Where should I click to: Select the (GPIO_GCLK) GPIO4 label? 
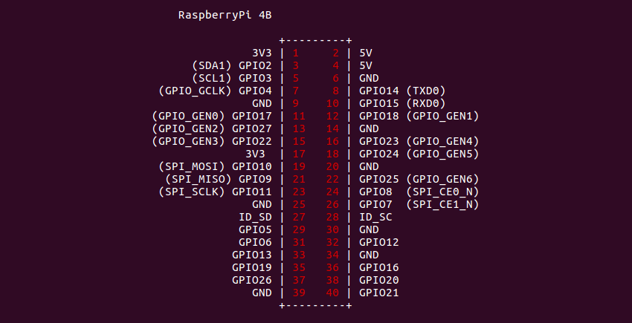pos(215,91)
